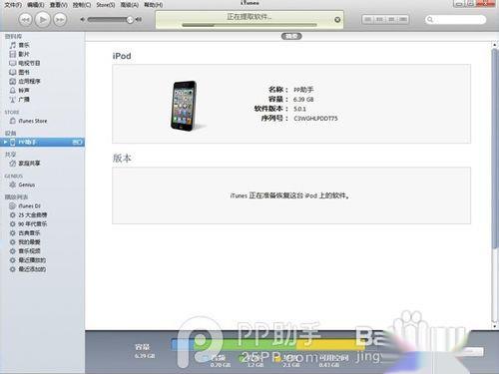Switch to list view button
This screenshot has height=374, width=499.
point(367,19)
